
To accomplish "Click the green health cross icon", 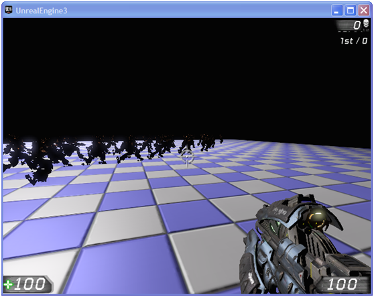I will 8,284.
